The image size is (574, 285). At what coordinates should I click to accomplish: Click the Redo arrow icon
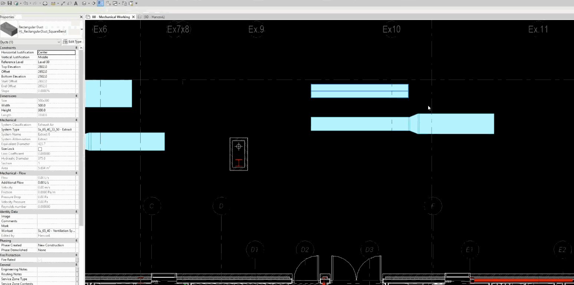point(35,3)
